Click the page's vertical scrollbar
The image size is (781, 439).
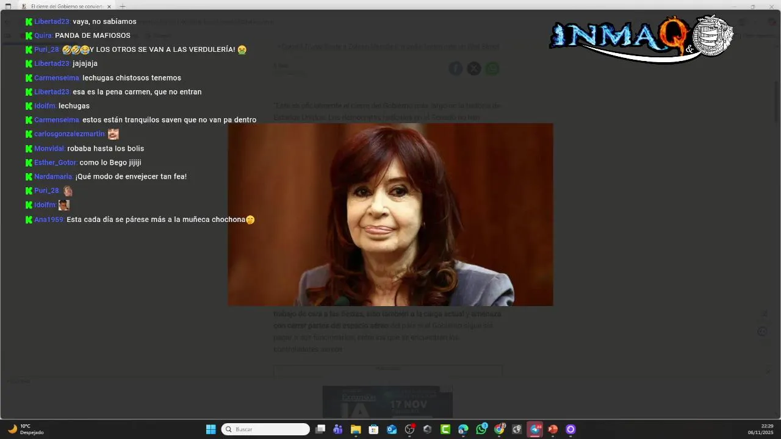pyautogui.click(x=777, y=101)
